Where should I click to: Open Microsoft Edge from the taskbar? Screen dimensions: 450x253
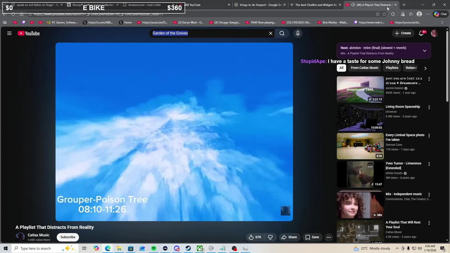pos(108,248)
